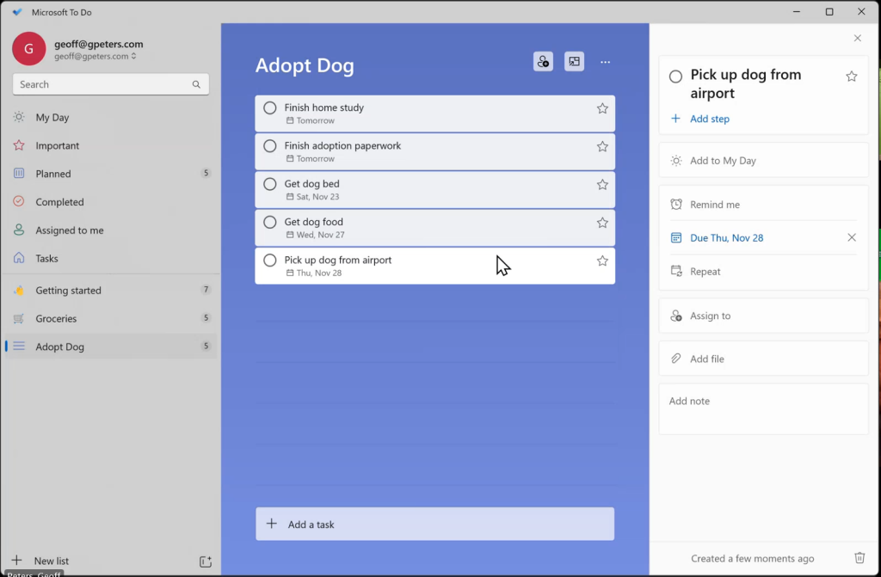Open the list theme picker icon
The image size is (881, 577).
click(574, 62)
